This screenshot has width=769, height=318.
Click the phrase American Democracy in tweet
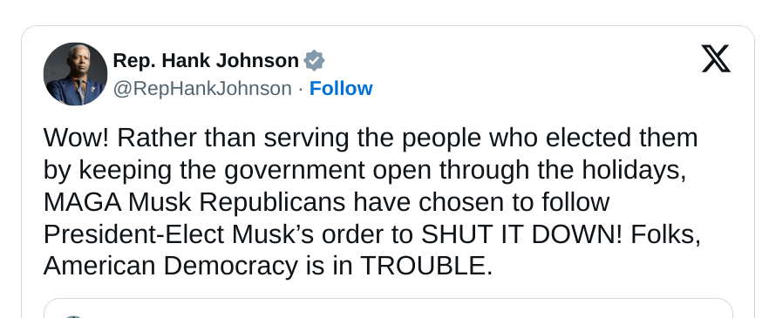(x=171, y=266)
